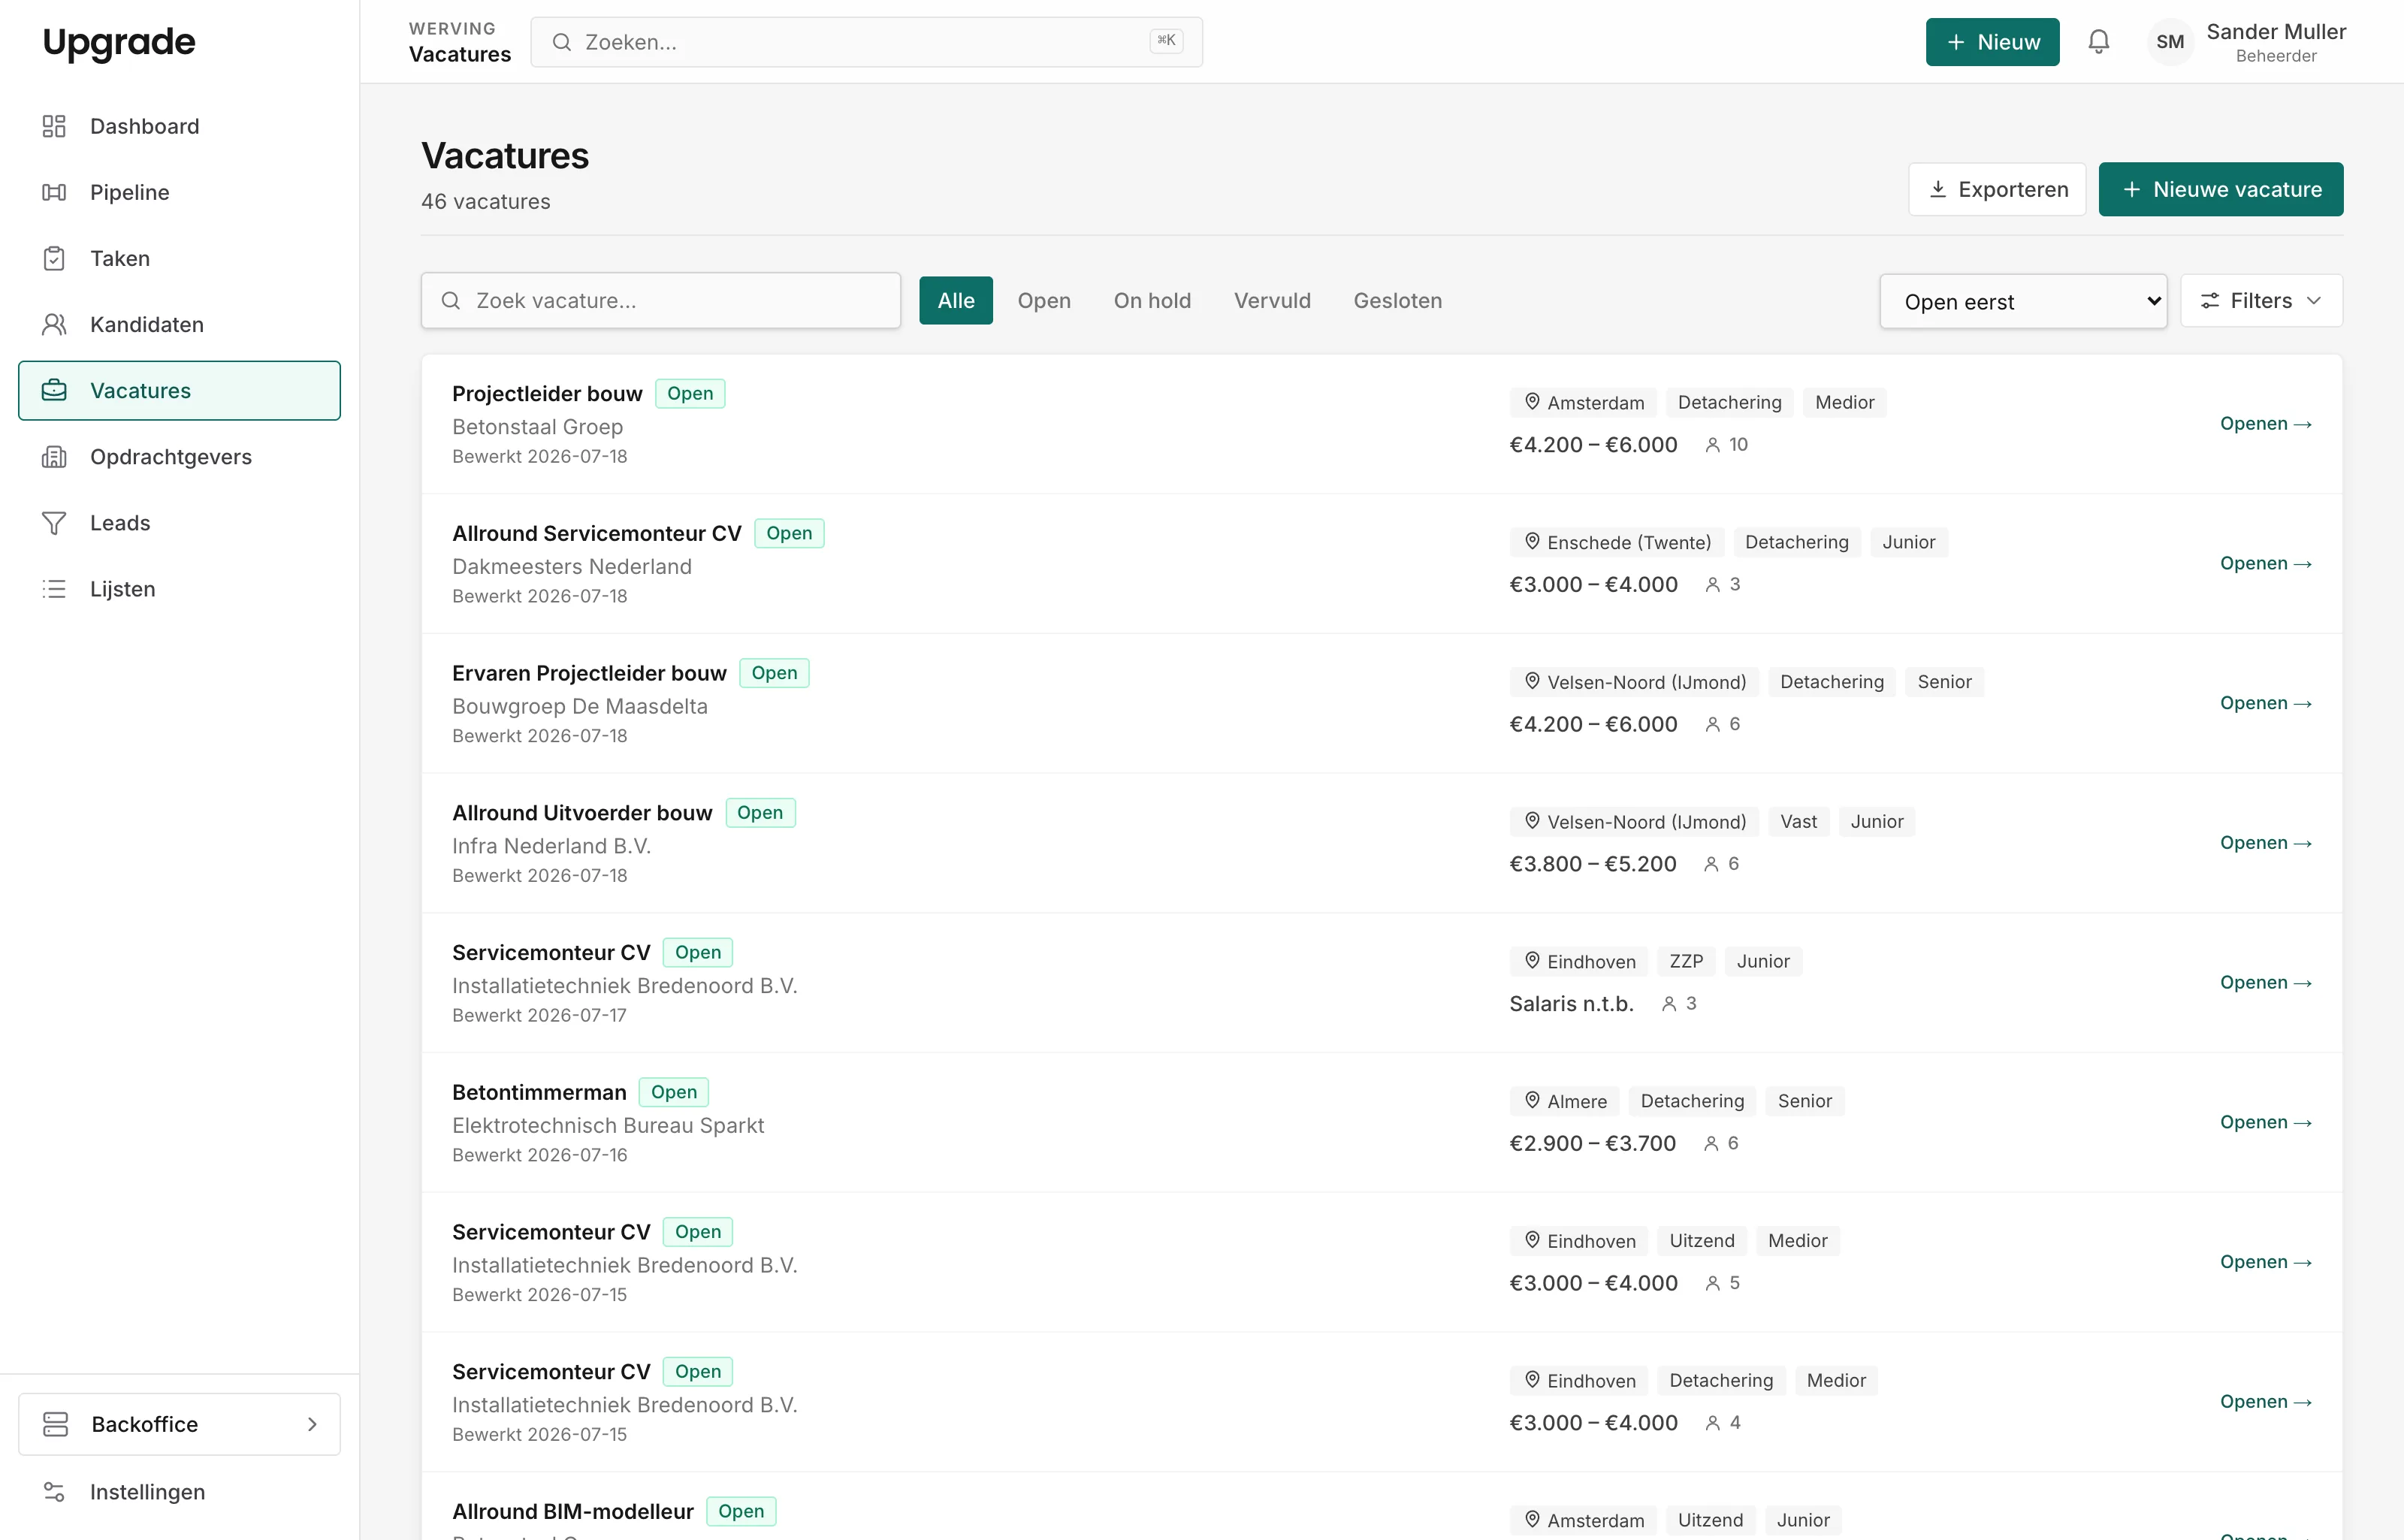Viewport: 2404px width, 1540px height.
Task: Click the Nieuwe vacature button
Action: (2221, 189)
